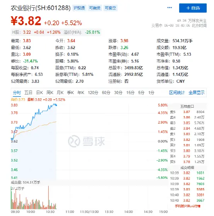The width and height of the screenshot is (214, 216).
Task: Select the 30分 interval tab
Action: (118, 93)
